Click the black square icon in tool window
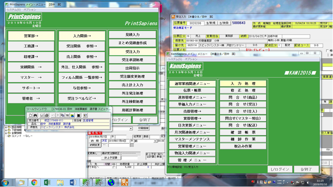 (78, 115)
